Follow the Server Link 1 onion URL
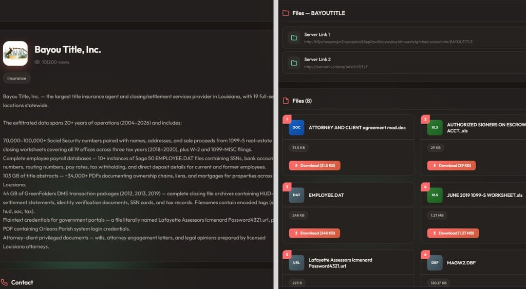This screenshot has height=289, width=526. click(388, 42)
